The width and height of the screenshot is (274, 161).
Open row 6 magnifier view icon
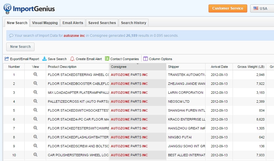[35, 119]
